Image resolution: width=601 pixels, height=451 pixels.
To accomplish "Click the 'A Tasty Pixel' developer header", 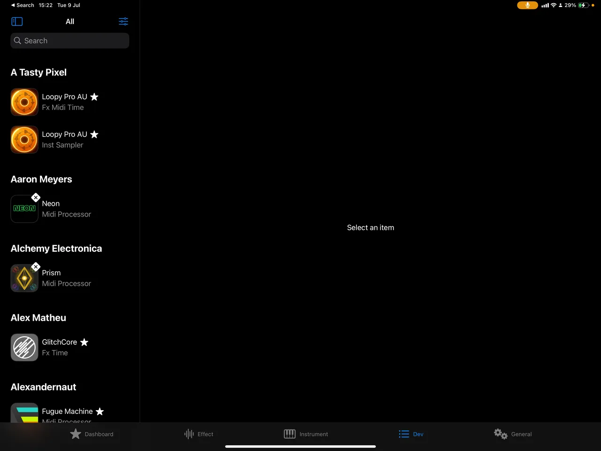I will tap(39, 72).
